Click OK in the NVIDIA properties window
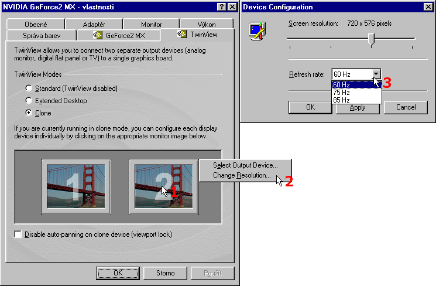 (x=118, y=273)
